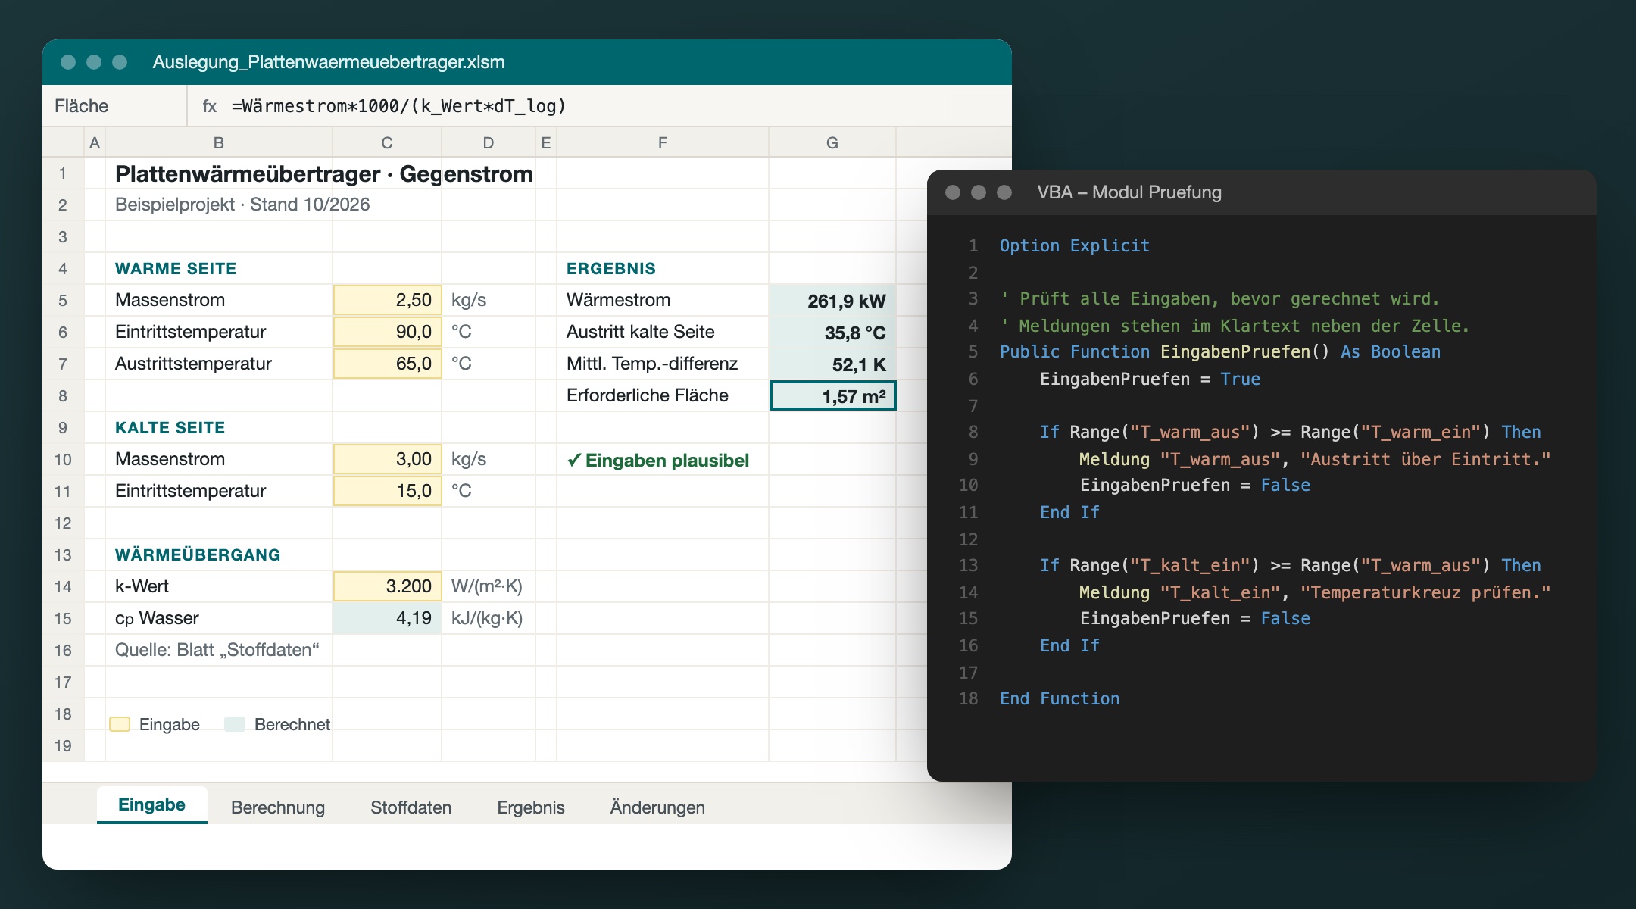This screenshot has width=1636, height=909.
Task: Select the Ergebnis sheet tab
Action: coord(531,807)
